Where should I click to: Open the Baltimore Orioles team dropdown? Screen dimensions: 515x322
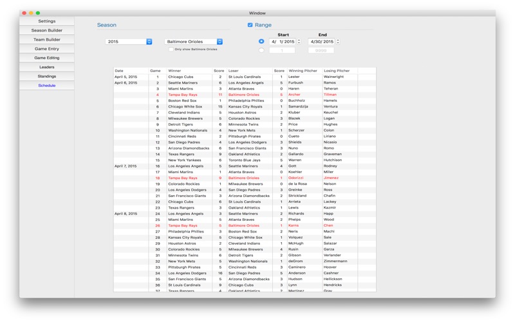[x=193, y=42]
